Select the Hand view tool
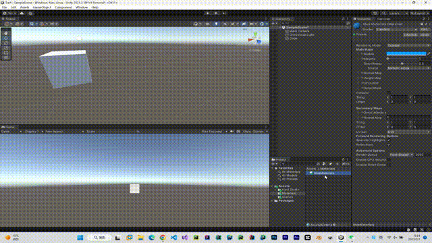The image size is (432, 243). (x=6, y=33)
